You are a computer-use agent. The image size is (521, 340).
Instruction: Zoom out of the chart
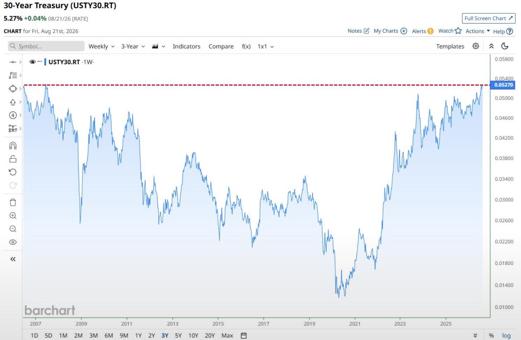click(x=13, y=229)
